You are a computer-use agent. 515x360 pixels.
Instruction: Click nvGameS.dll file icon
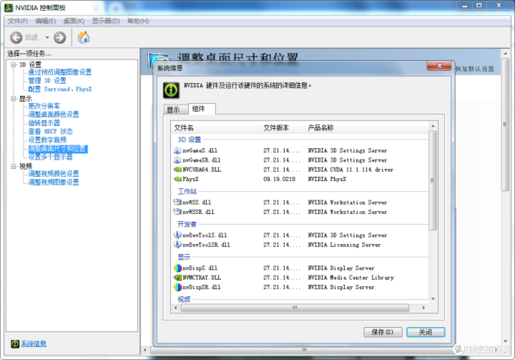coord(177,151)
